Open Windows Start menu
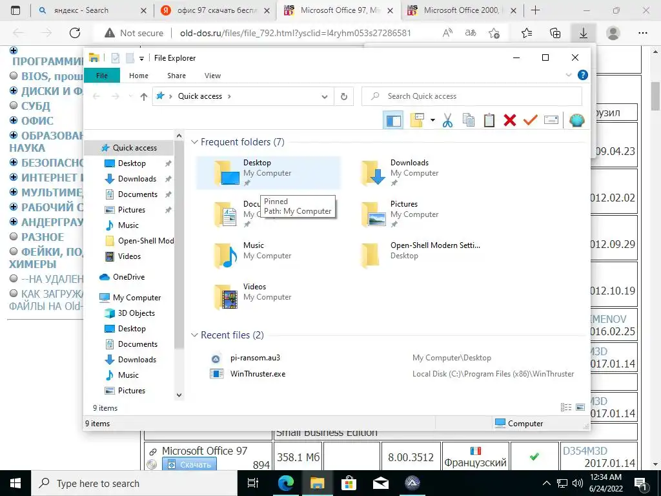The image size is (661, 496). 15,483
